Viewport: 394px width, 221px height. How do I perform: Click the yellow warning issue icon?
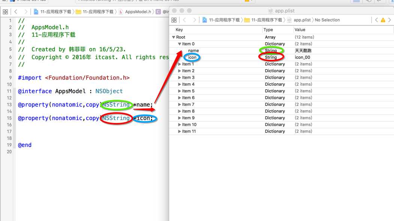[x=383, y=20]
